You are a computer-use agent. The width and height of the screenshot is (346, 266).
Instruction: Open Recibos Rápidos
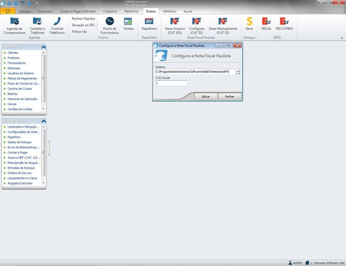(83, 19)
